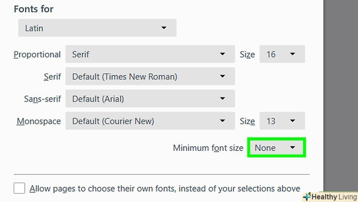358x202 pixels.
Task: Tick the Allow pages to choose fonts checkbox
Action: point(20,188)
